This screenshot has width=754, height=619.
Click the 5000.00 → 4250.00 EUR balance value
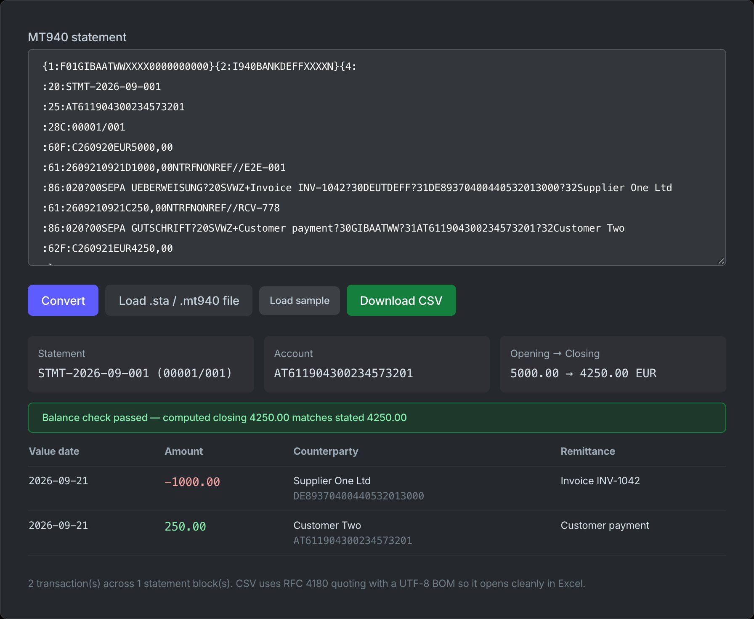583,373
